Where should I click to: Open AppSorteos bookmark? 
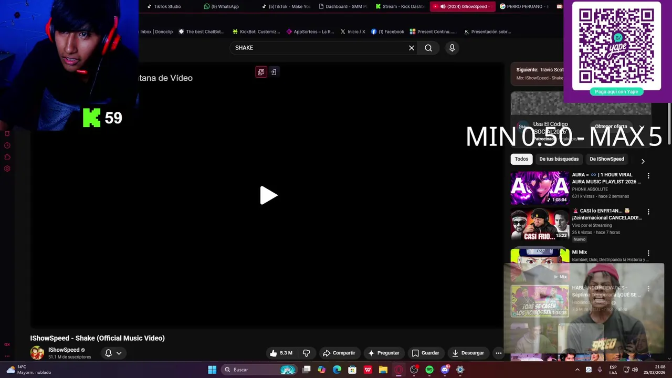tap(310, 31)
